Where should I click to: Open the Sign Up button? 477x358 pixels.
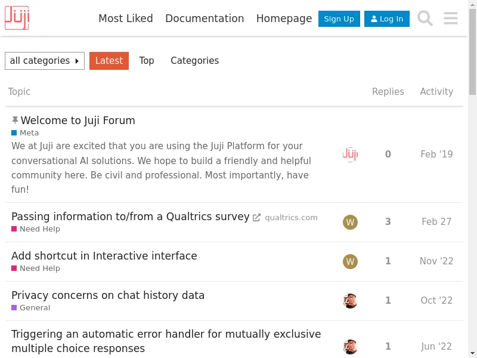[339, 19]
